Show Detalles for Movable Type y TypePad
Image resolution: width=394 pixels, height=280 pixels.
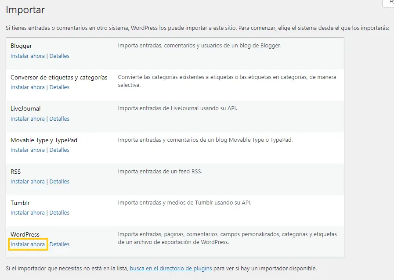[x=59, y=150]
